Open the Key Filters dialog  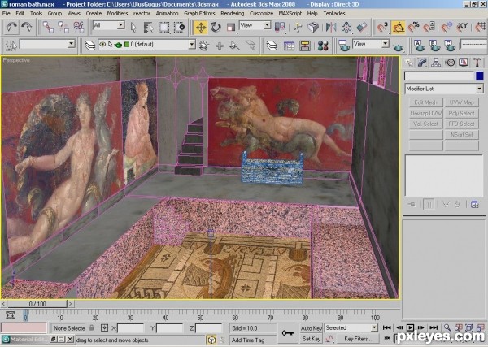(x=358, y=339)
